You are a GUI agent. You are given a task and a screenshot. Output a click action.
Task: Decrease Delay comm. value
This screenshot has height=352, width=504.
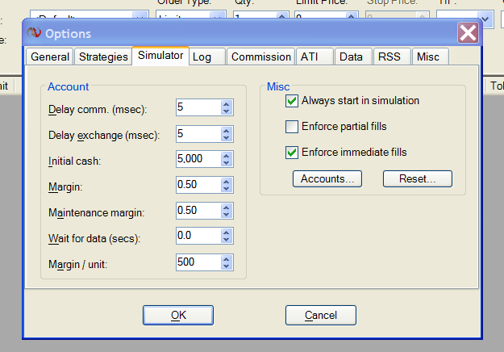coord(227,111)
